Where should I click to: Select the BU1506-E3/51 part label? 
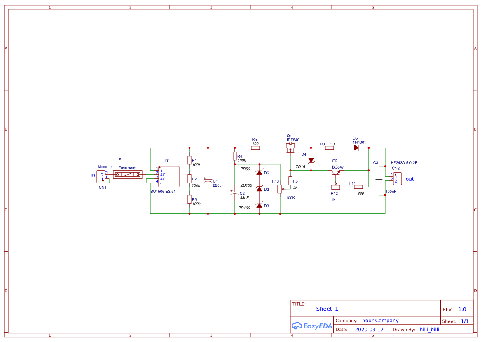tap(163, 191)
